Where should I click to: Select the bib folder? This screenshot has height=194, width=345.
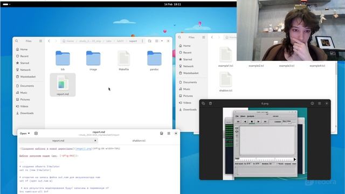tap(63, 60)
